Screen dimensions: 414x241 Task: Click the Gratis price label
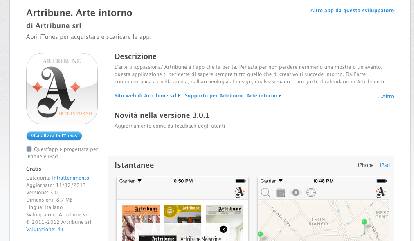click(34, 169)
